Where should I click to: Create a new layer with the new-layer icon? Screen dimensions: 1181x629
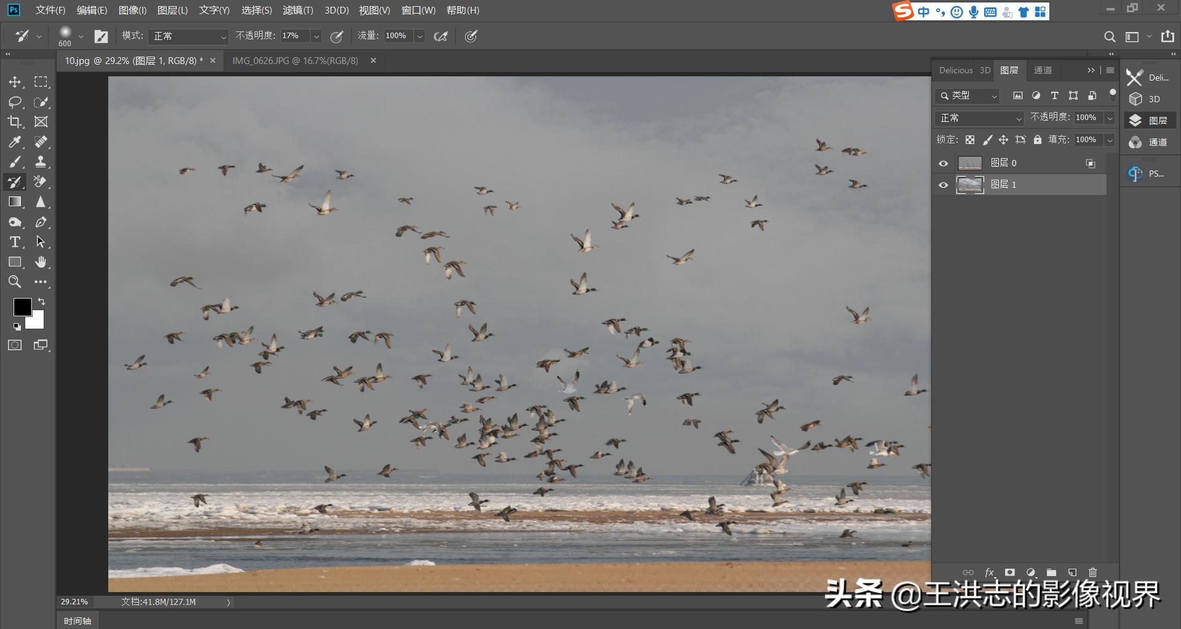tap(1072, 572)
